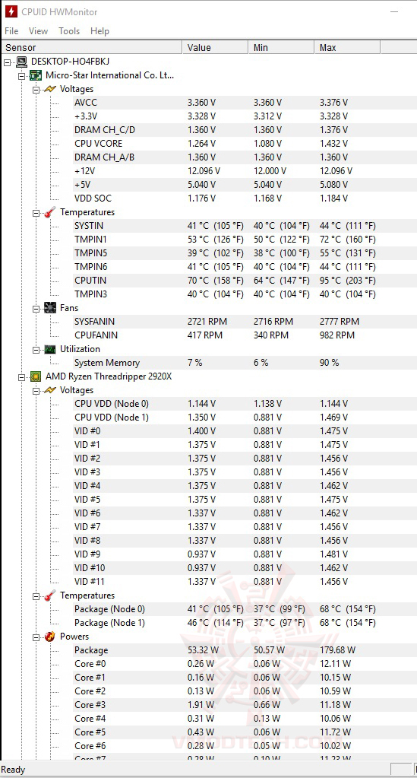This screenshot has width=417, height=778.
Task: Click the Threadripper Temperatures thermometer icon
Action: 50,595
